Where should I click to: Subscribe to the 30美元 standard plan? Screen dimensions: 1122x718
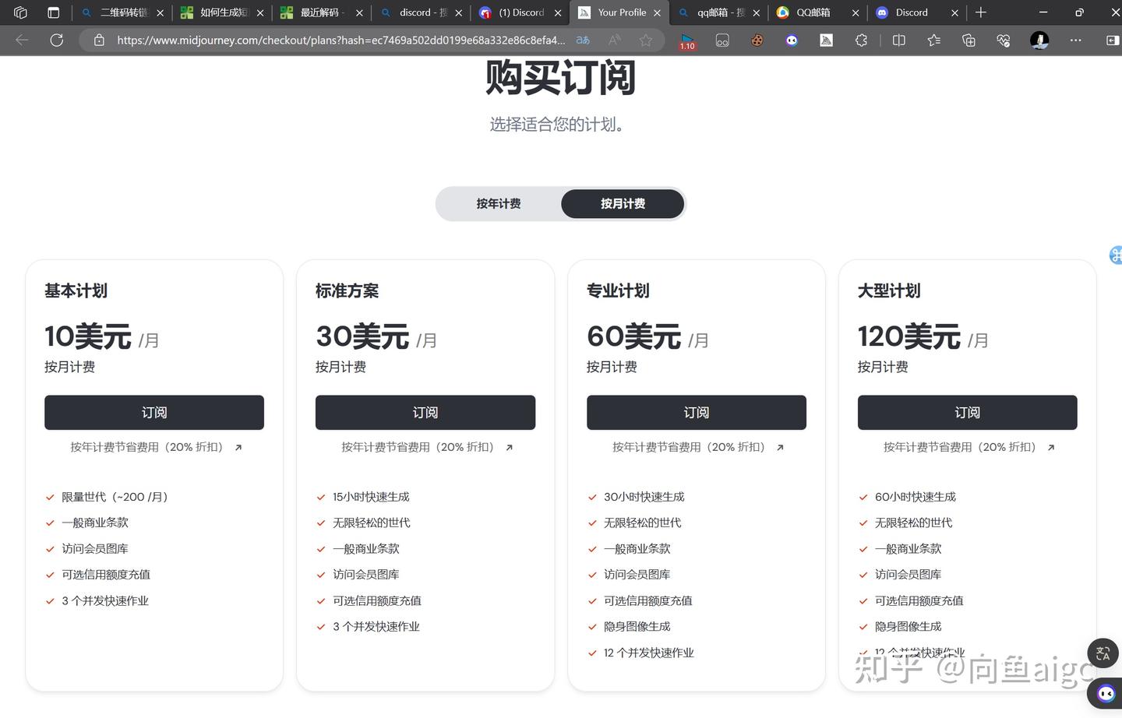click(x=425, y=413)
